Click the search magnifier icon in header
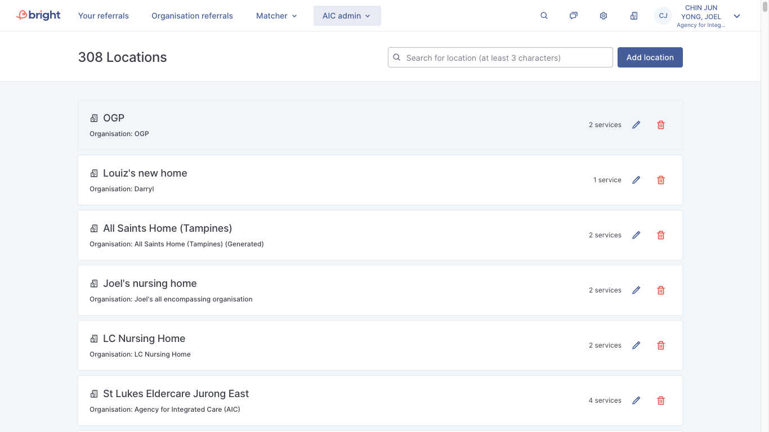Viewport: 769px width, 432px height. 544,16
